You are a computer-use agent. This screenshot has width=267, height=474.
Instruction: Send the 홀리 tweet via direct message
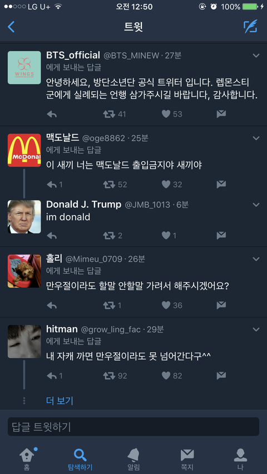click(x=221, y=305)
